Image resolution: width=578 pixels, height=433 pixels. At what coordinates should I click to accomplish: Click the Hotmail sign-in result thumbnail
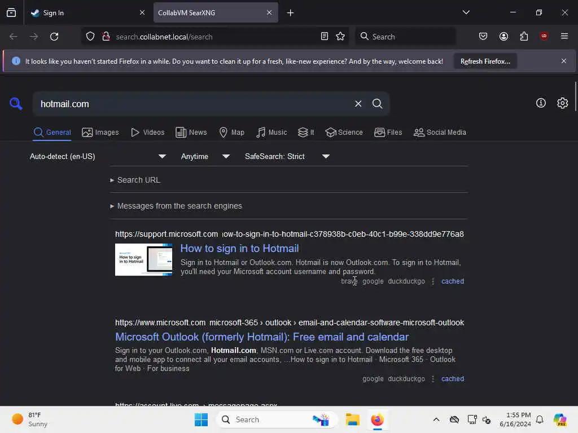pyautogui.click(x=143, y=259)
